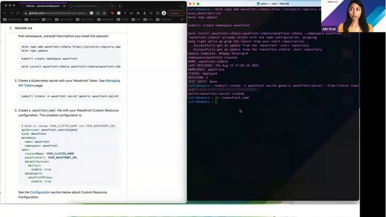Click 'clusterName: YOUR_CLUSTER_NAME' yaml line
The image size is (386, 217).
pyautogui.click(x=49, y=154)
